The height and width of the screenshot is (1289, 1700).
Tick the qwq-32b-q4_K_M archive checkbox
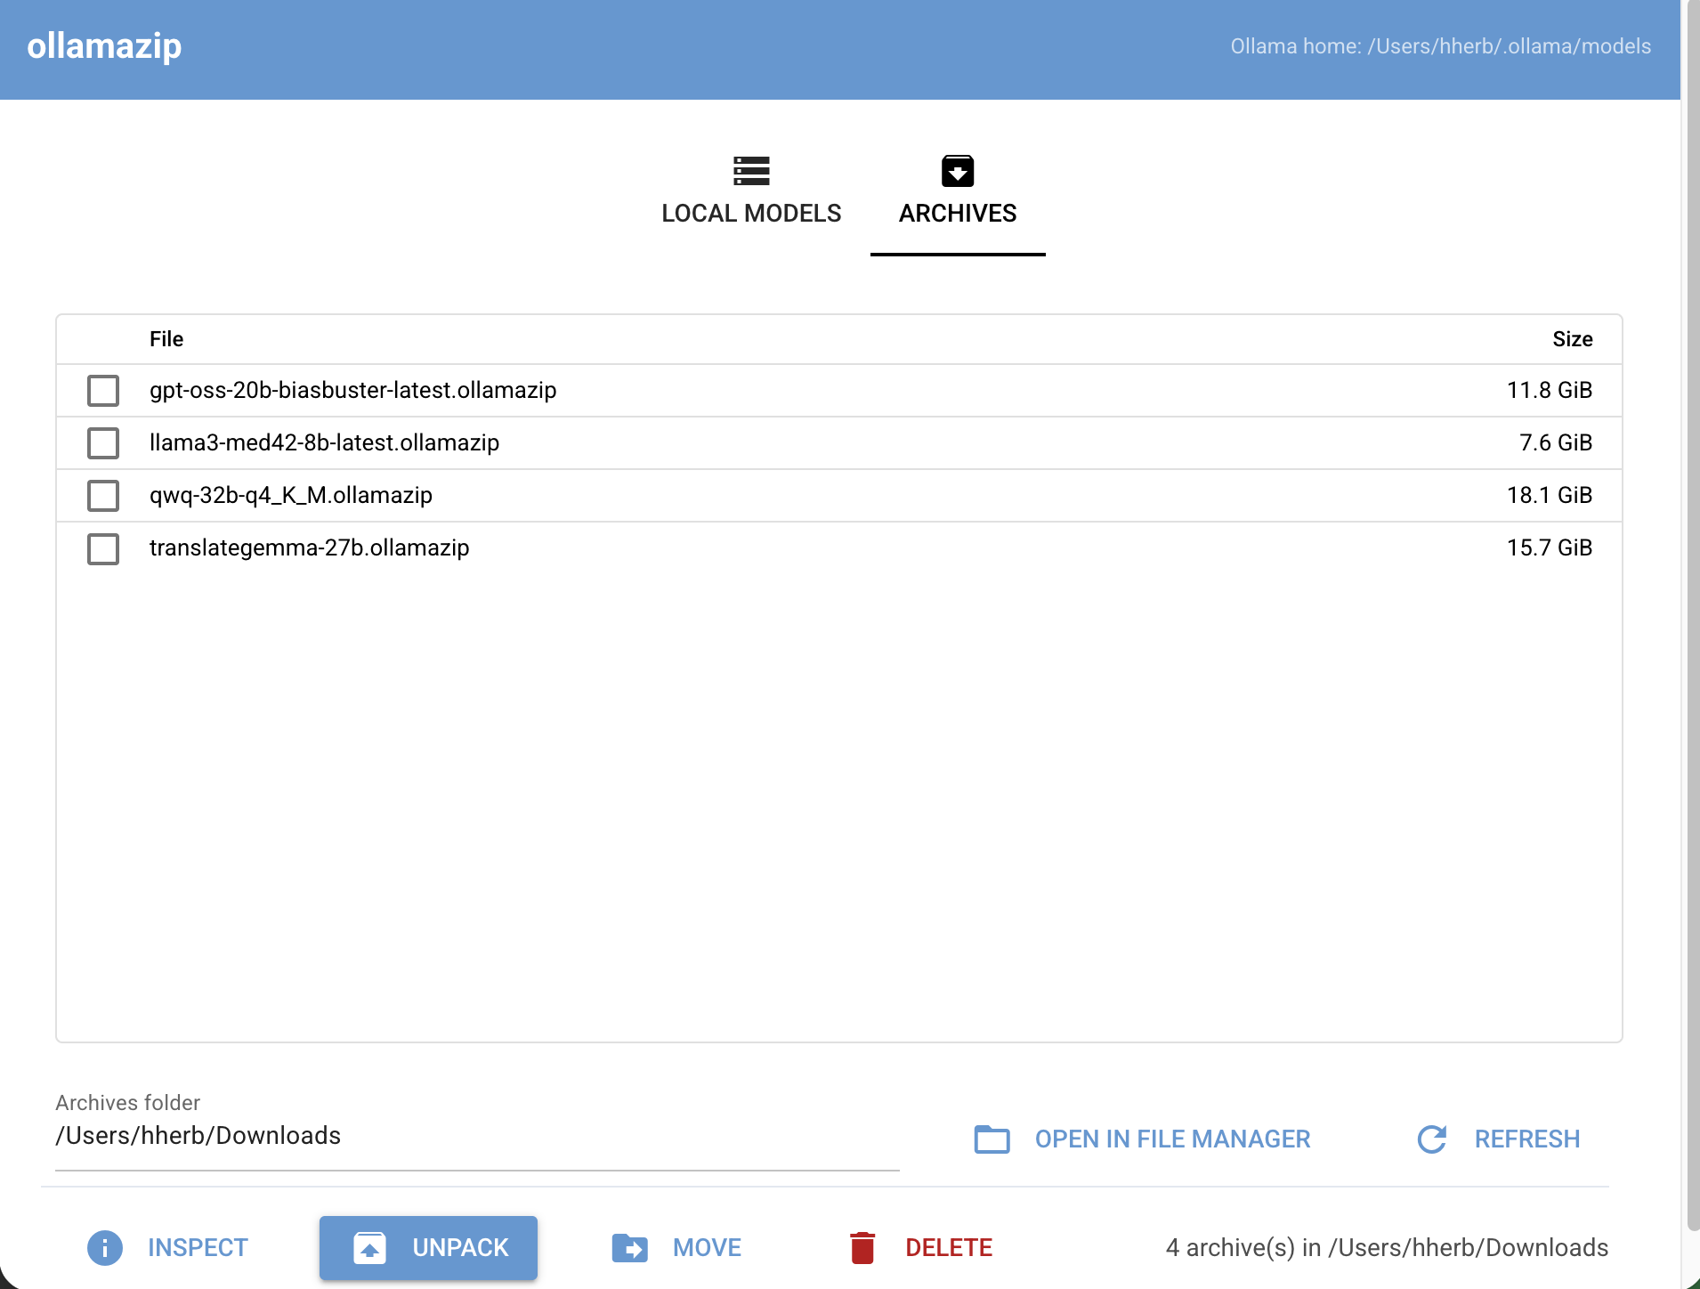click(103, 496)
